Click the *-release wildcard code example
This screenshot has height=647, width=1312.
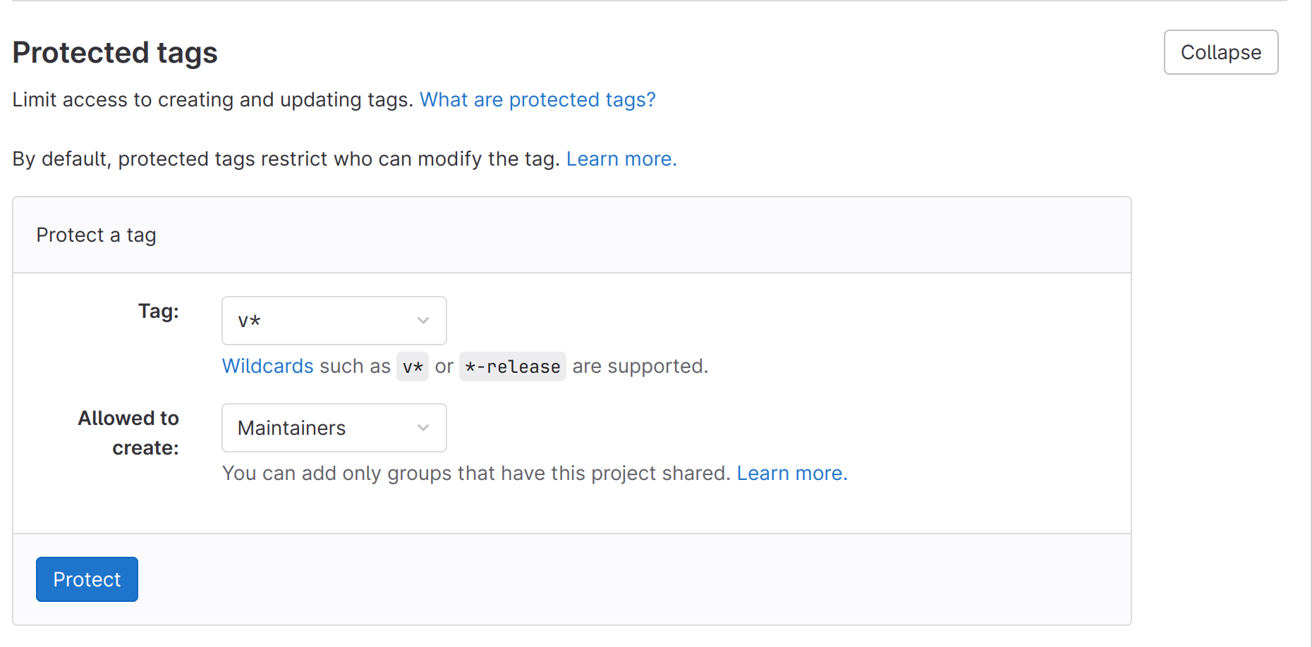coord(512,367)
